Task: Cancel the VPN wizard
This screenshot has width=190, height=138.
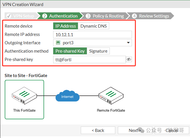Action: tap(172, 130)
